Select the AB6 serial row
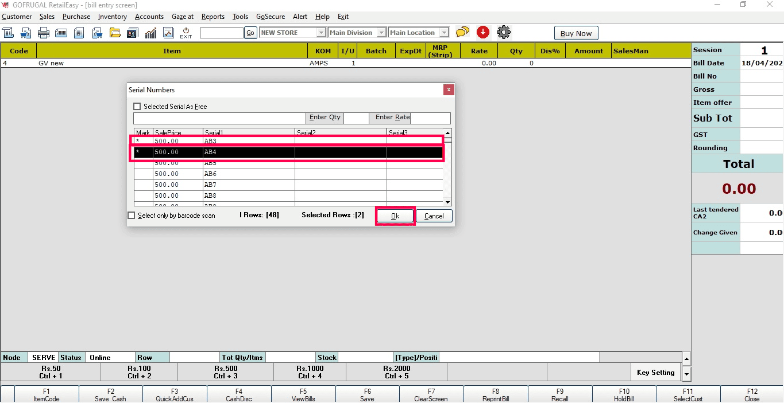The image size is (784, 403). 288,174
